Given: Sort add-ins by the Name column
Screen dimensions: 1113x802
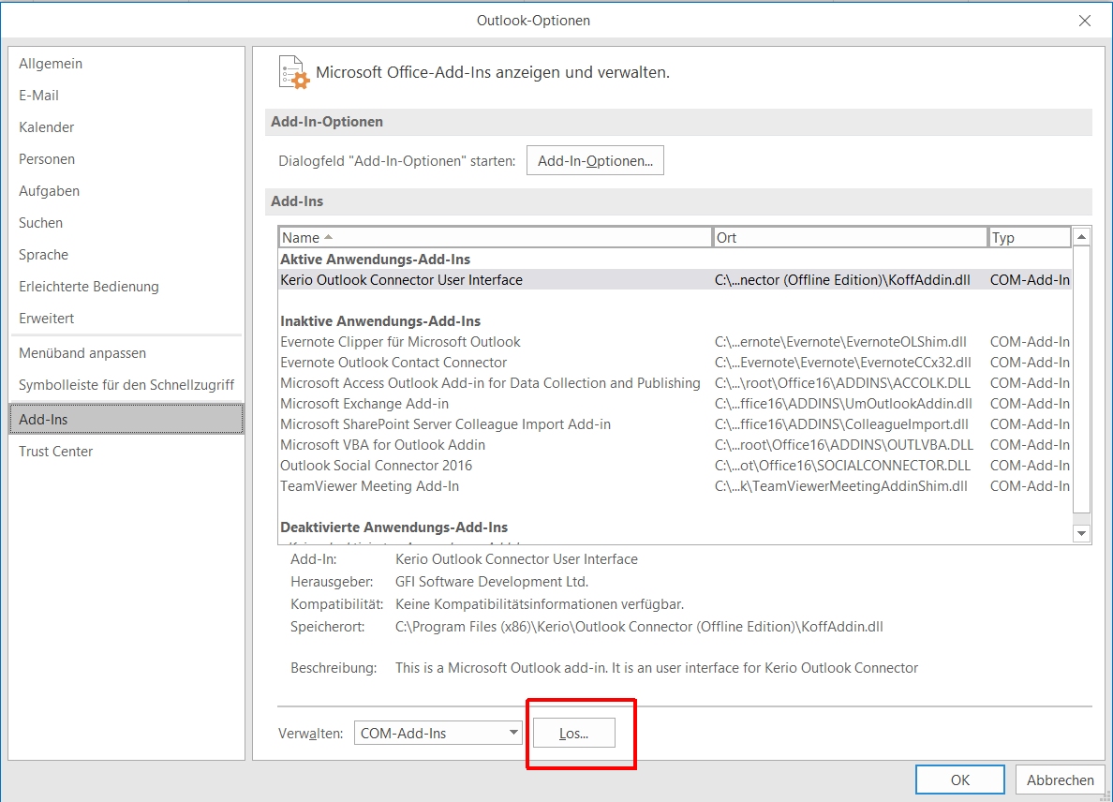Looking at the screenshot, I should [x=495, y=238].
